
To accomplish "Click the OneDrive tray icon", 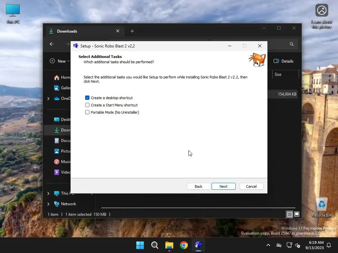I will pyautogui.click(x=279, y=245).
